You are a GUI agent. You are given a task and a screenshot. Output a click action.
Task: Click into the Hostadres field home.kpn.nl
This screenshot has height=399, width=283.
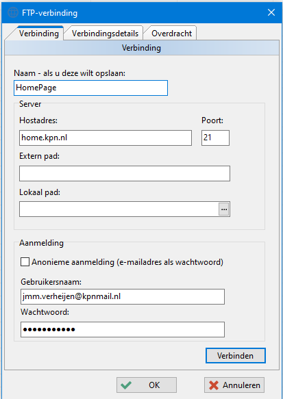[106, 138]
